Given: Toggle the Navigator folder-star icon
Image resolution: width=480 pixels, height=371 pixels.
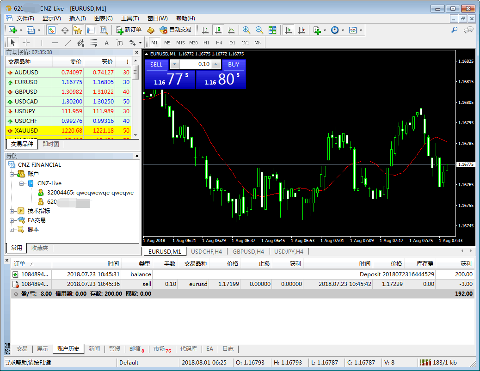Looking at the screenshot, I should 77,30.
